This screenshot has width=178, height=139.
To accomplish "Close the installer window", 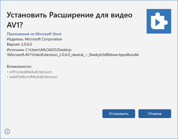I will coord(171,4).
